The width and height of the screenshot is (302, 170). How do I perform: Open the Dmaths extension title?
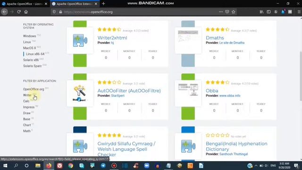coord(215,38)
